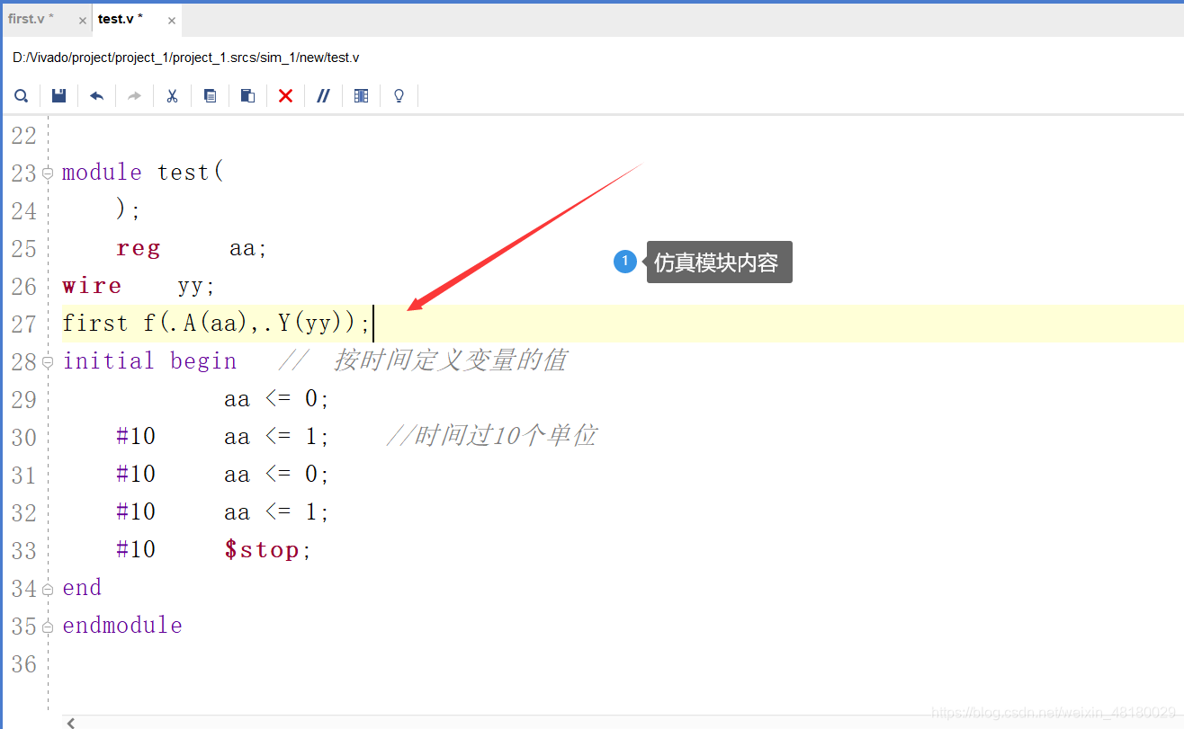Click the file path D:/Vivado/project text
Viewport: 1184px width, 729px height.
(186, 58)
